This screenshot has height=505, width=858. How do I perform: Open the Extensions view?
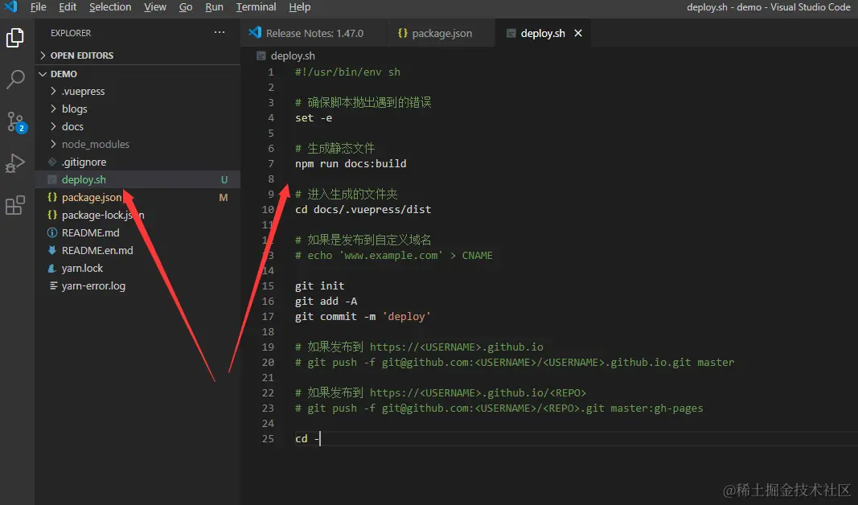[14, 205]
